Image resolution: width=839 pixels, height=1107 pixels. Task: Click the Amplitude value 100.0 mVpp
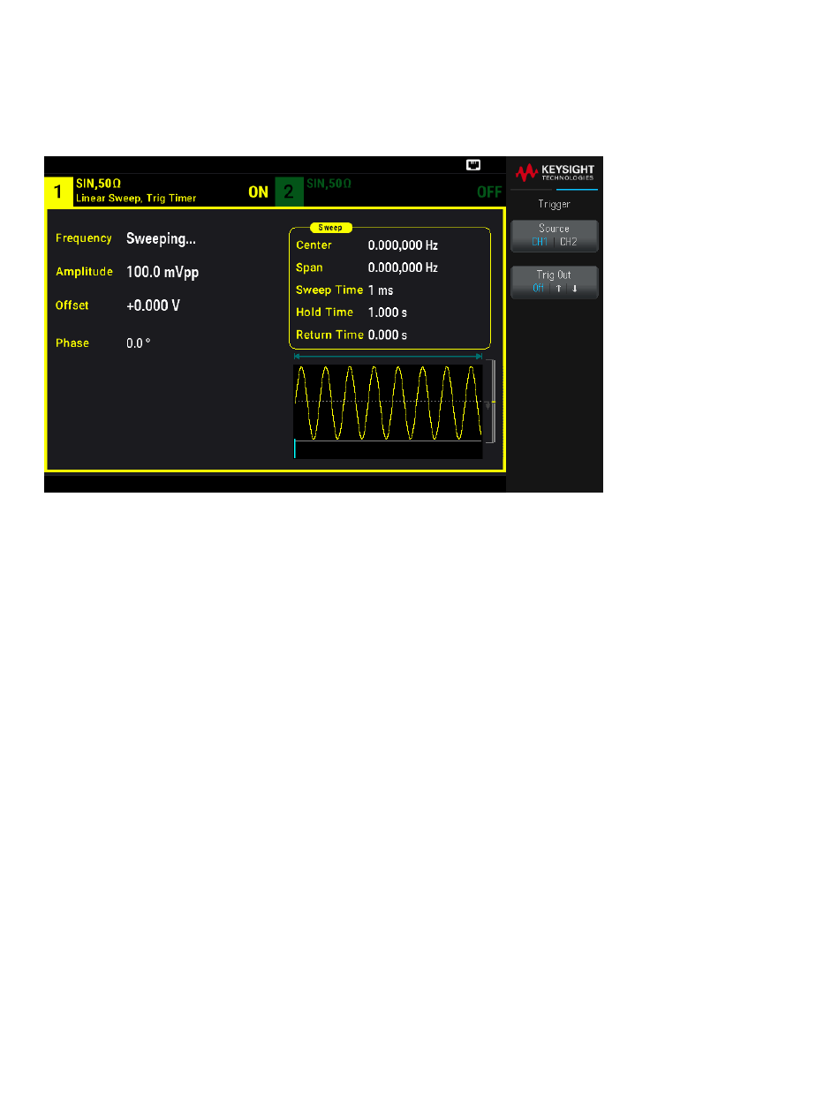coord(163,272)
